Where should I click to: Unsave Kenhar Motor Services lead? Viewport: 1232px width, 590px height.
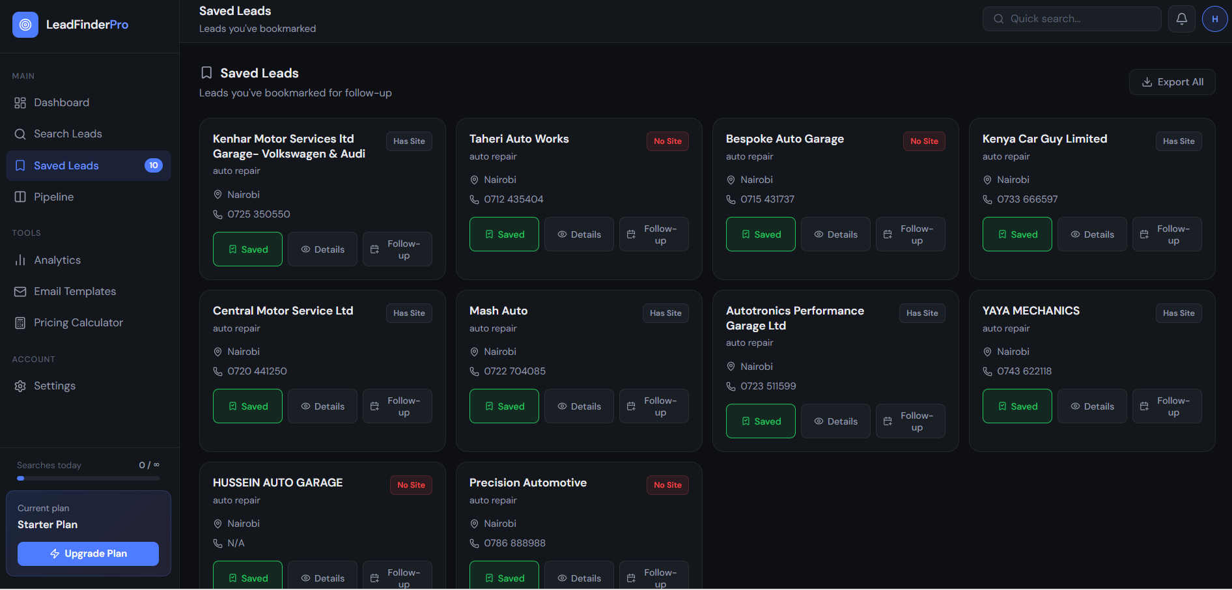tap(247, 249)
